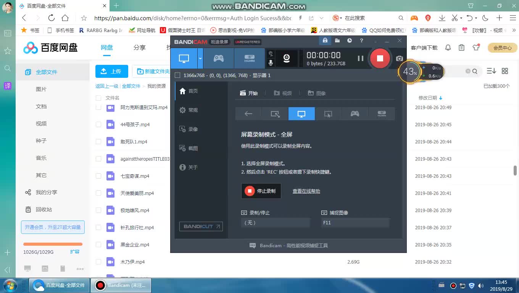Toggle the mouse cursor effect icon

[271, 54]
